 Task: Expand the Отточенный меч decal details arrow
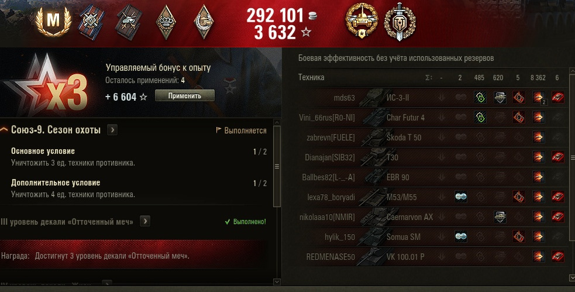[145, 221]
